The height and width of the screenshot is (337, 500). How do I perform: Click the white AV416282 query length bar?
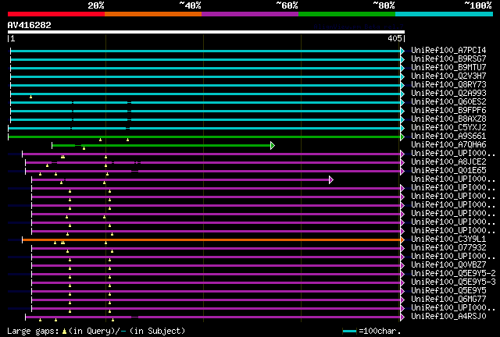pyautogui.click(x=206, y=32)
